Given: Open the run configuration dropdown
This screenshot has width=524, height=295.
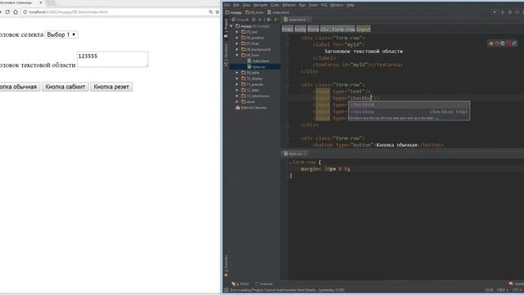Looking at the screenshot, I should (495, 12).
